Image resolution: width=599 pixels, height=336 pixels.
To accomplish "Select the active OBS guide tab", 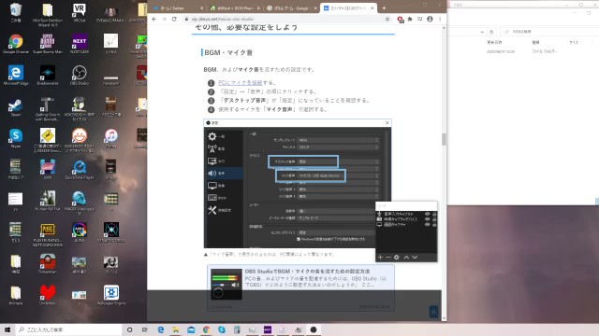I will click(347, 8).
